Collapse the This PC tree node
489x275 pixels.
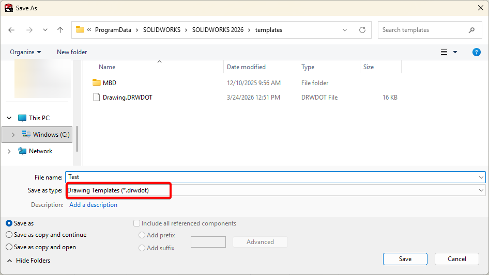(9, 118)
